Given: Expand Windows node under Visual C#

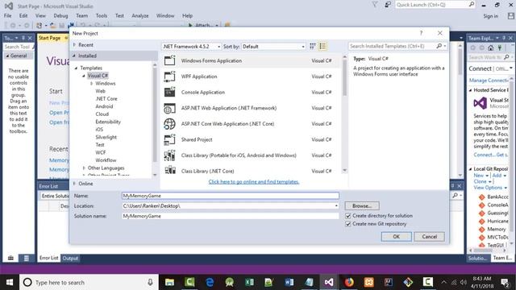Looking at the screenshot, I should pos(91,84).
